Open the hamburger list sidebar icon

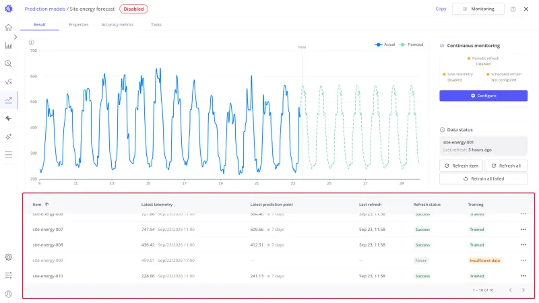pyautogui.click(x=9, y=155)
